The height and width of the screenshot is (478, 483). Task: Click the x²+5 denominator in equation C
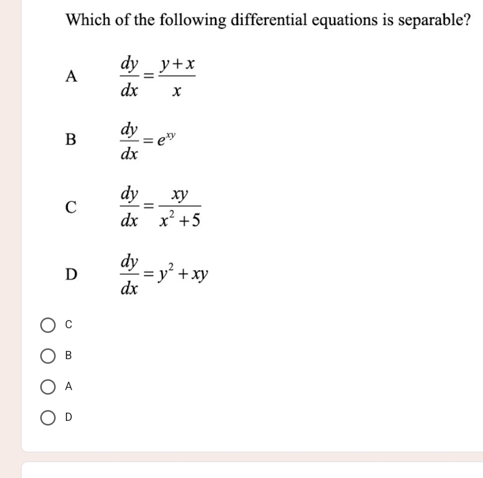[178, 220]
